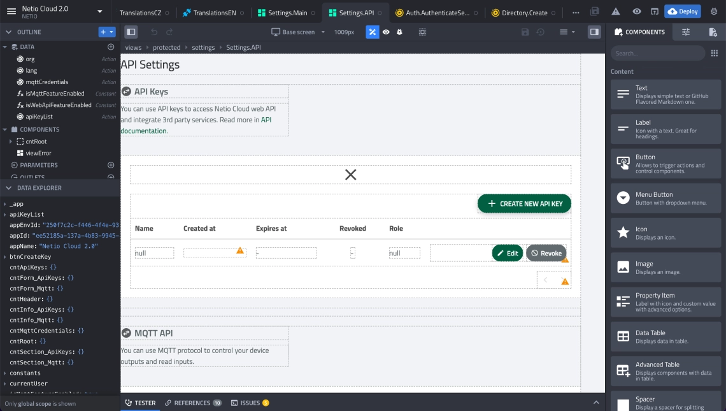Open the properties sliders panel icon

685,32
